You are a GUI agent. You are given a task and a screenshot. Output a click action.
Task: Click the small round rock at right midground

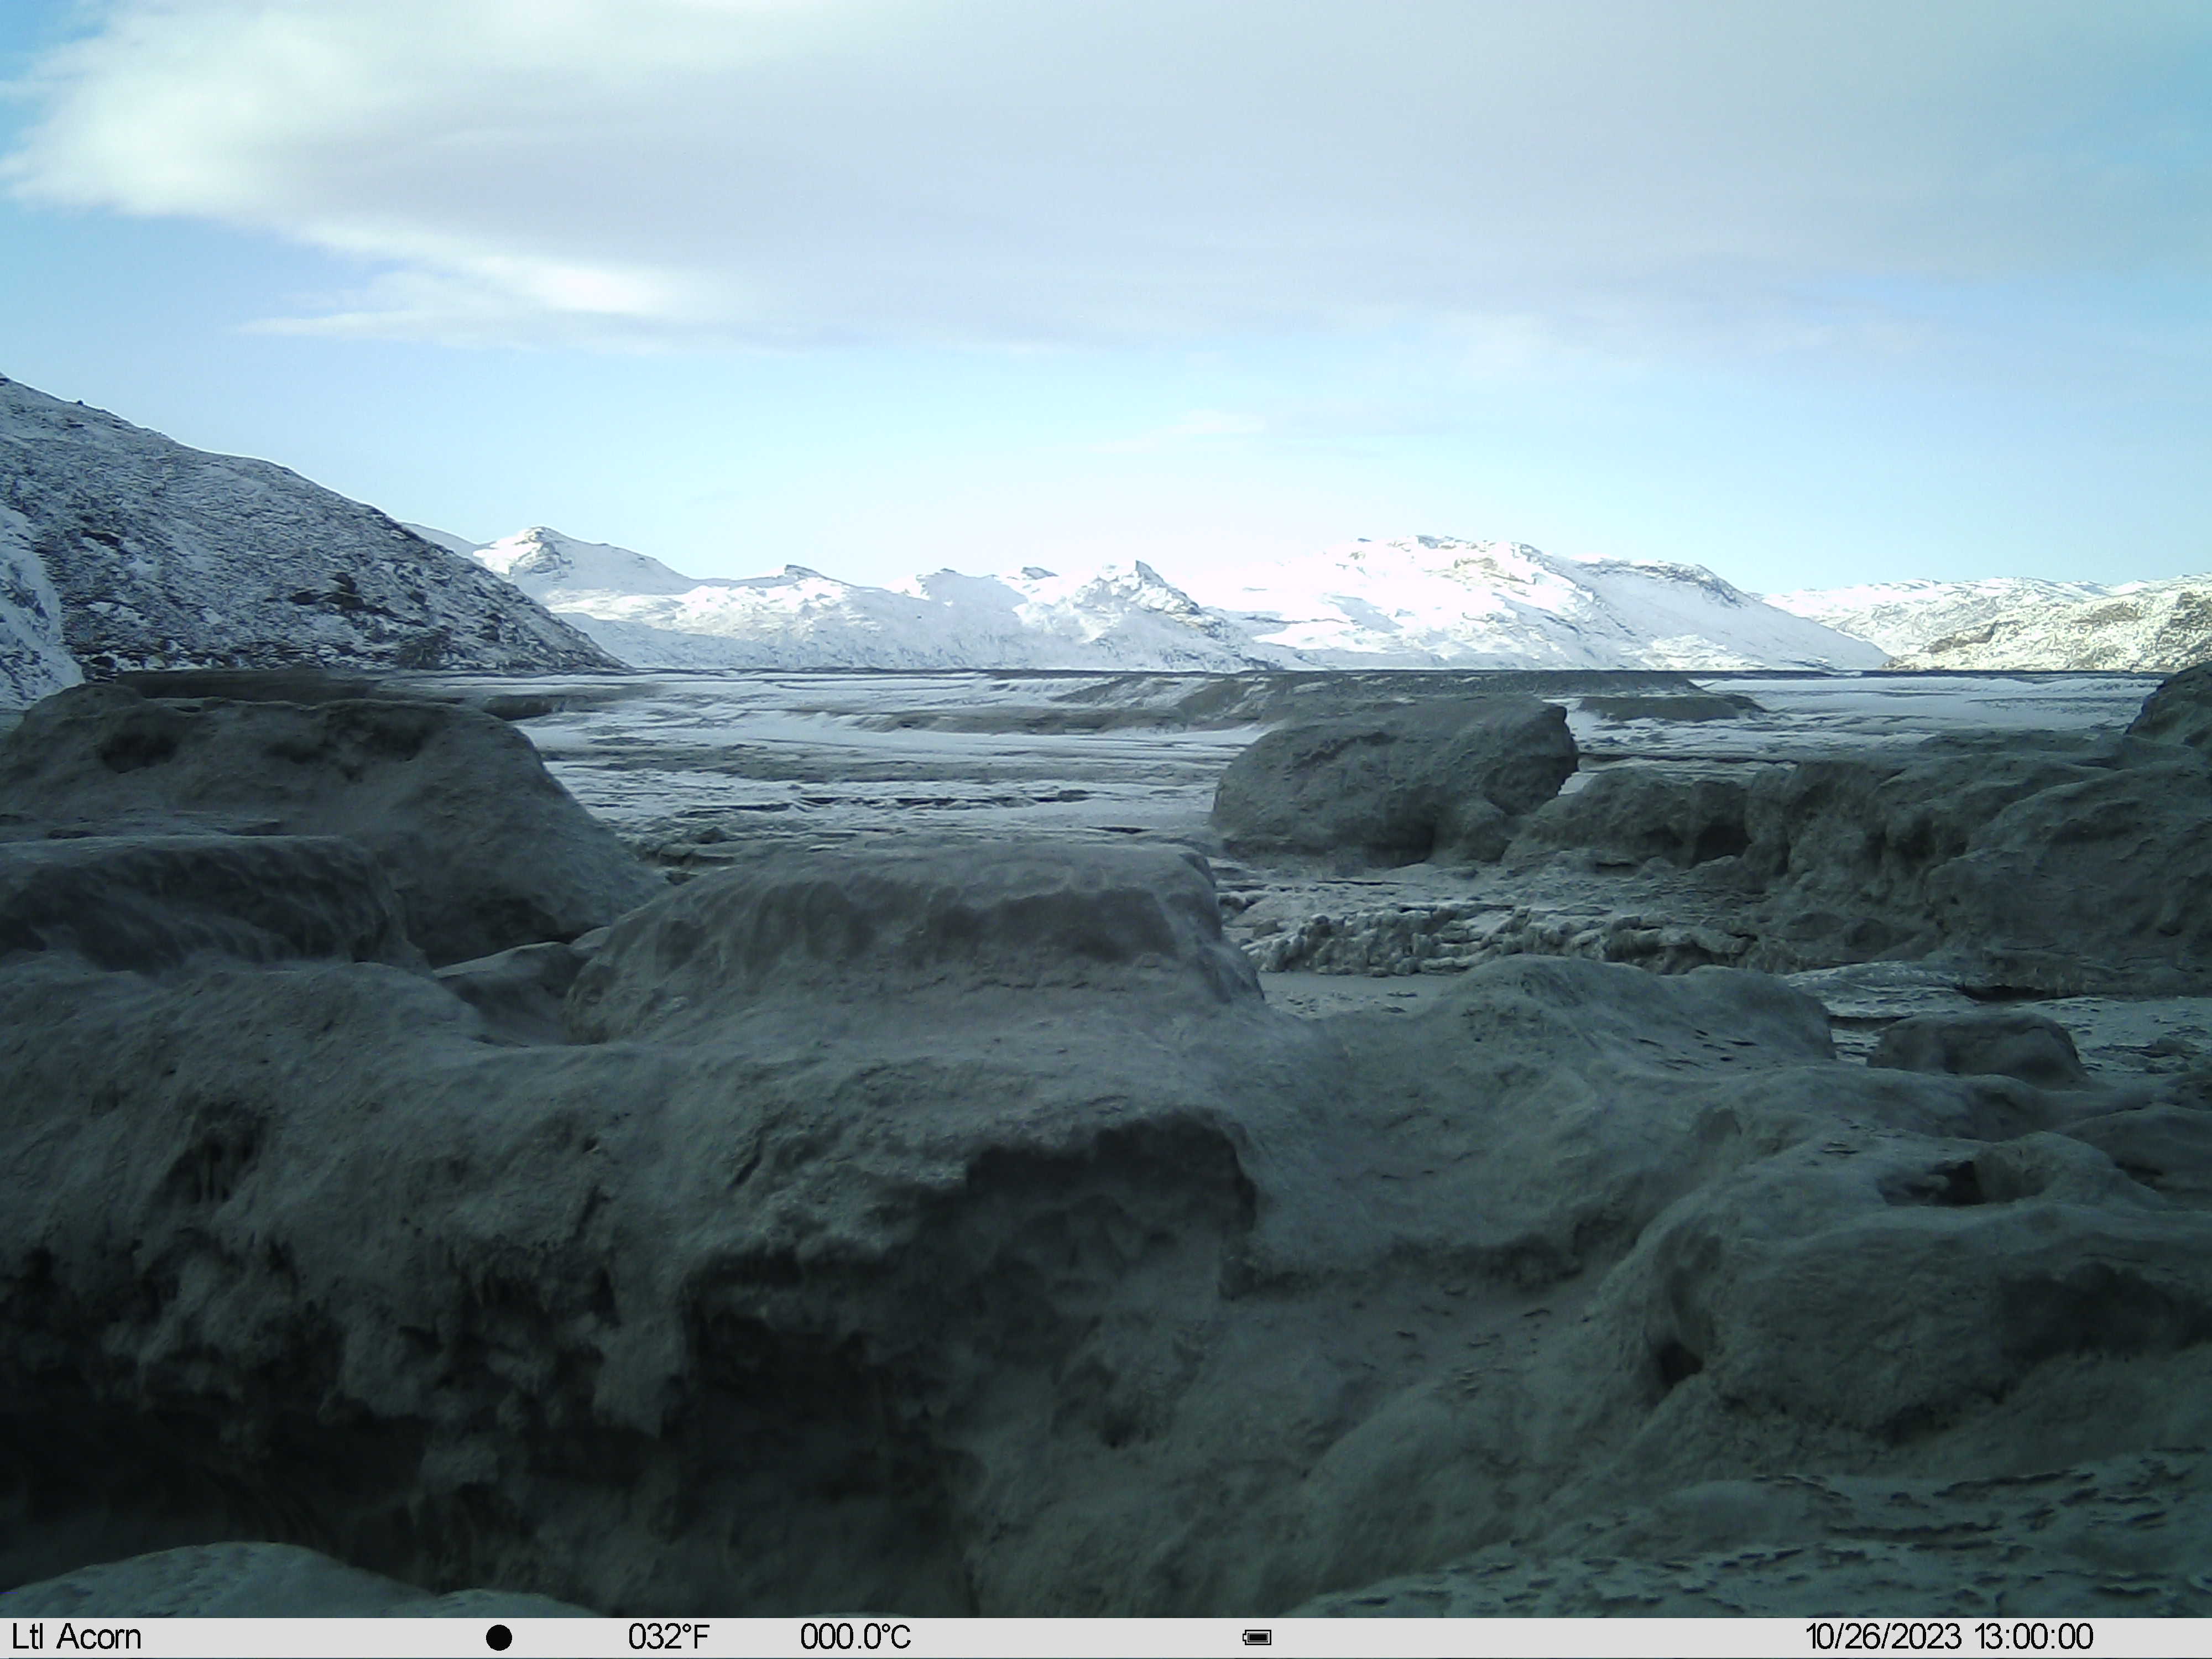[x=1975, y=1048]
